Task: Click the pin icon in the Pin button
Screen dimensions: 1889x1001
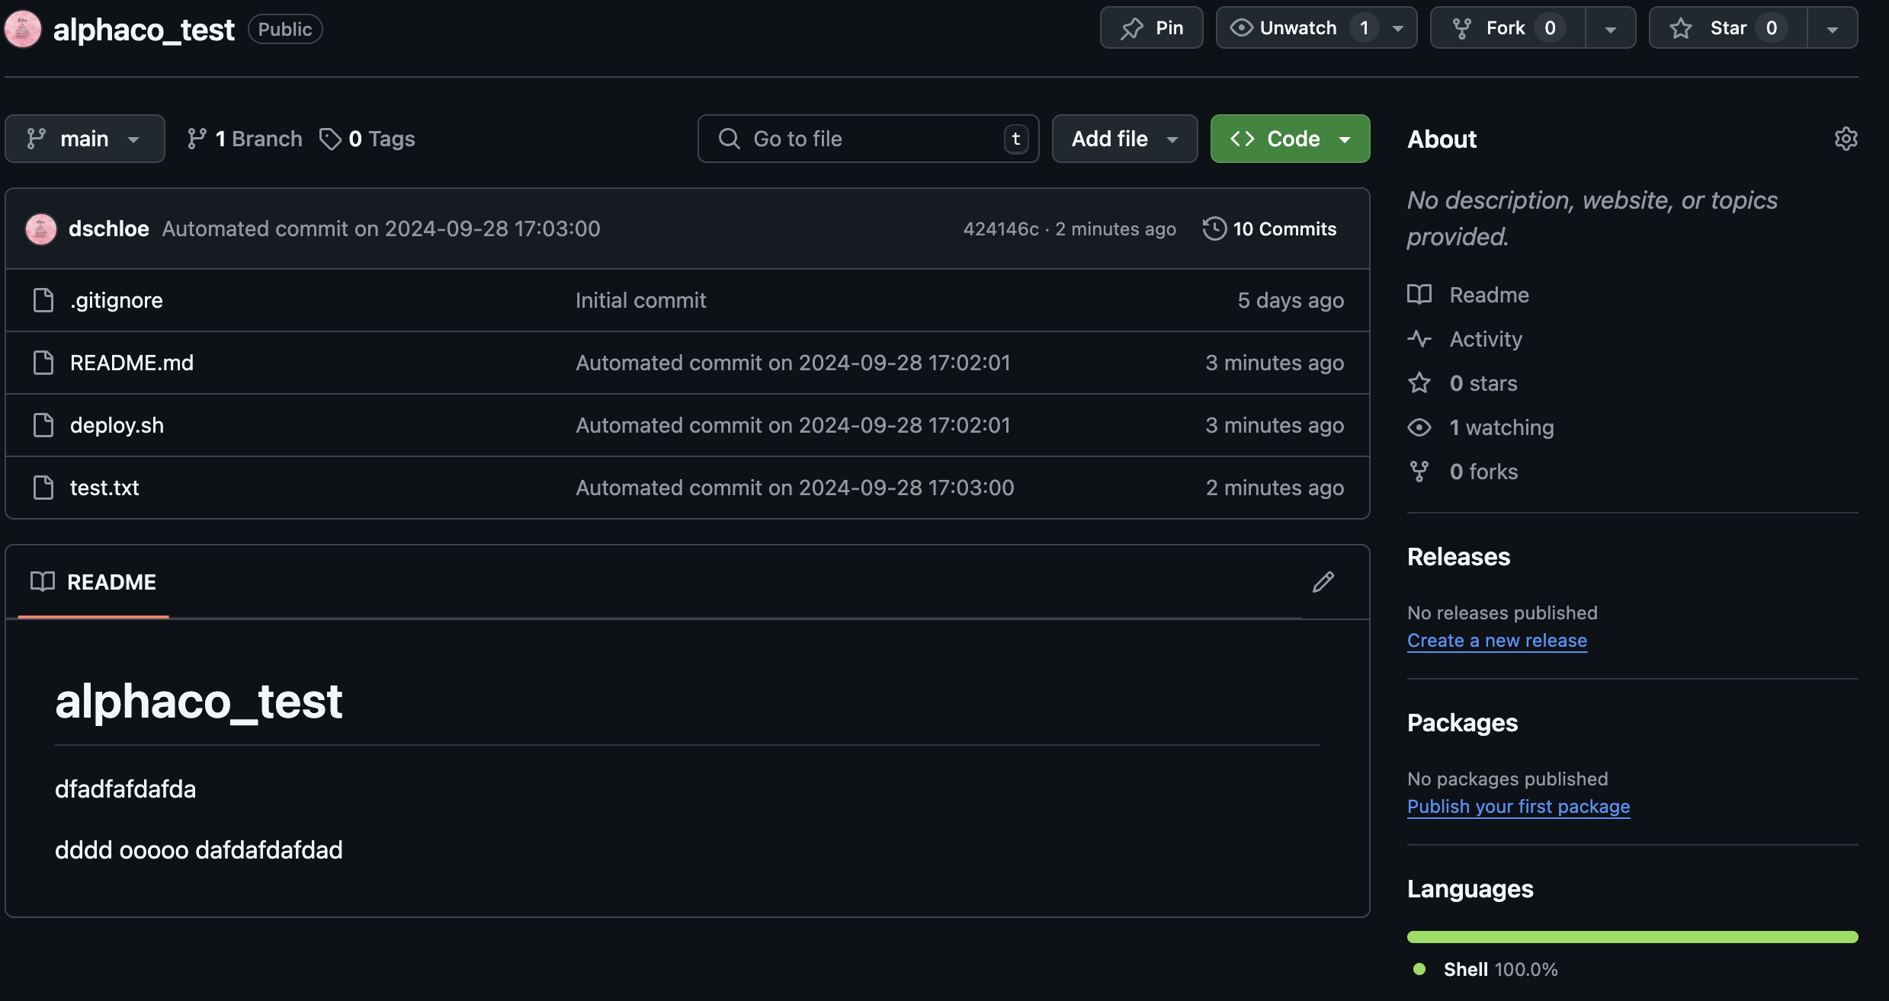Action: point(1132,28)
